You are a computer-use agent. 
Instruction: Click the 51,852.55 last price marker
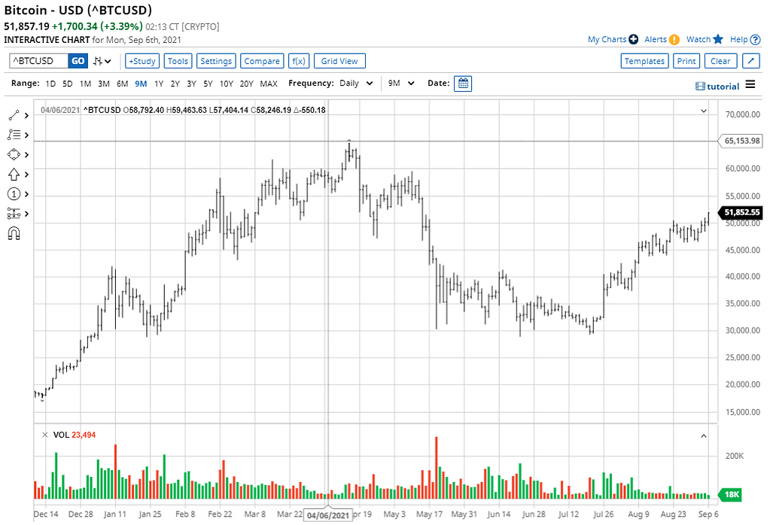tap(741, 212)
